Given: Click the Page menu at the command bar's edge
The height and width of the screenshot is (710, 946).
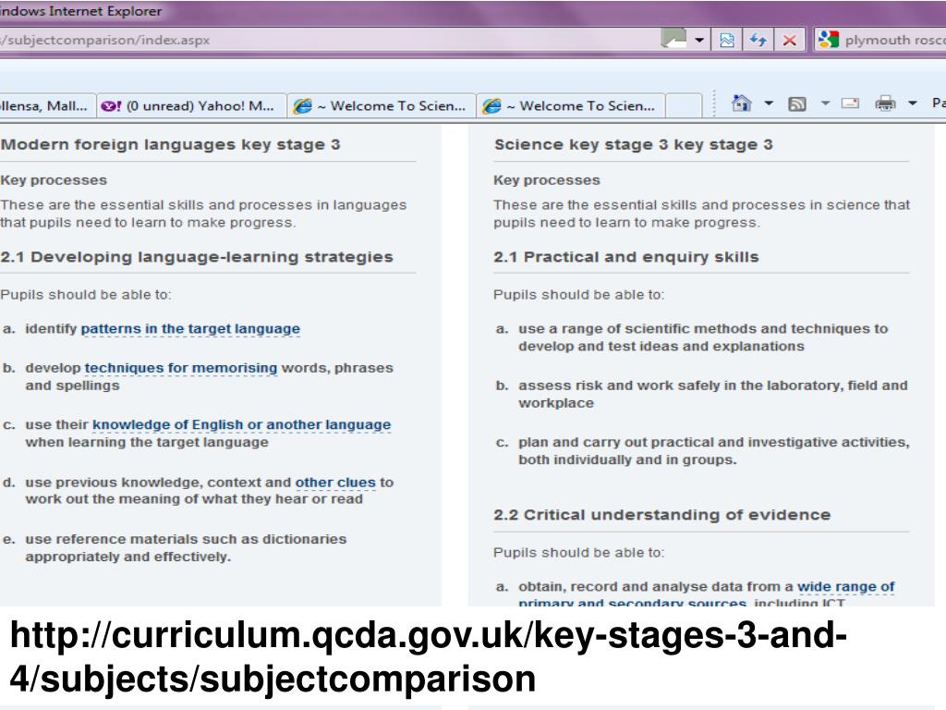Looking at the screenshot, I should click(939, 104).
